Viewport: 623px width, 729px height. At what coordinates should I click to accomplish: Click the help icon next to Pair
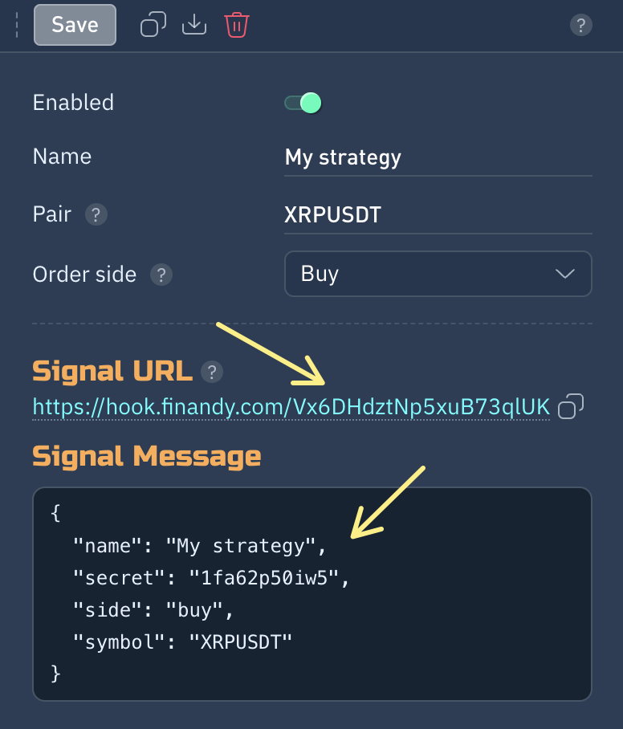point(96,215)
